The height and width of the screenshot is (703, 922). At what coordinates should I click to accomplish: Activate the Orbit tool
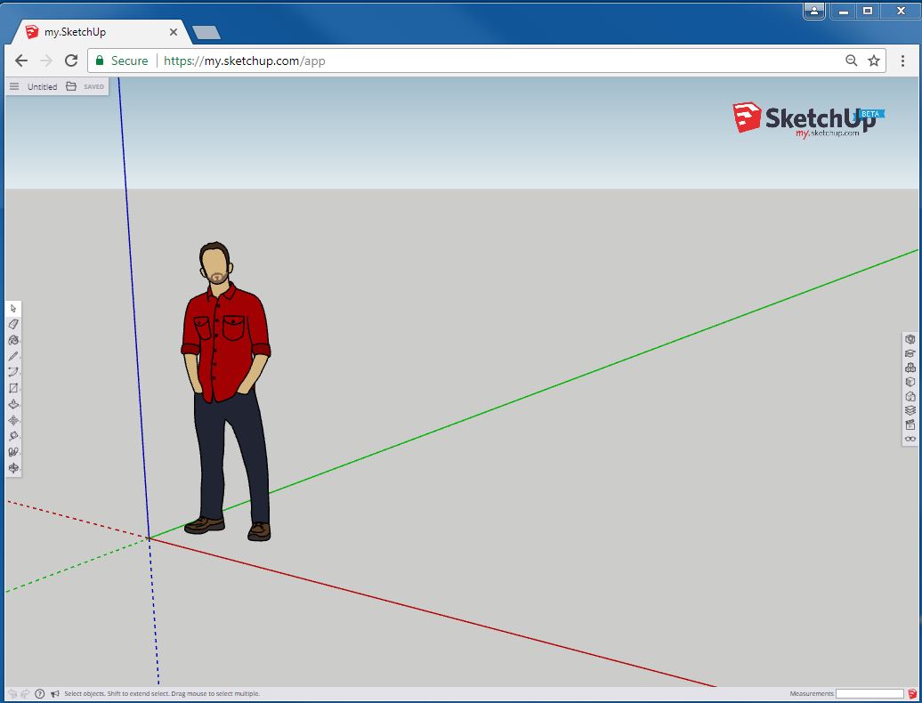tap(13, 468)
